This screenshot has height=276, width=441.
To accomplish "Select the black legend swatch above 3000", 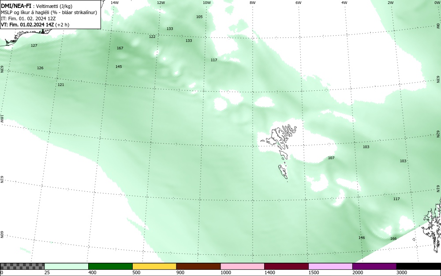I will coord(419,266).
